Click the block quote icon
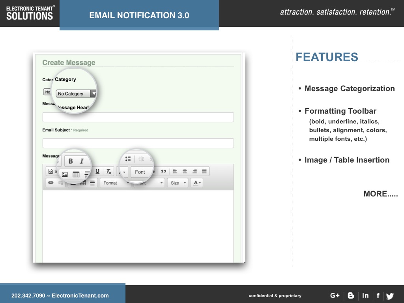The width and height of the screenshot is (404, 303). 163,171
